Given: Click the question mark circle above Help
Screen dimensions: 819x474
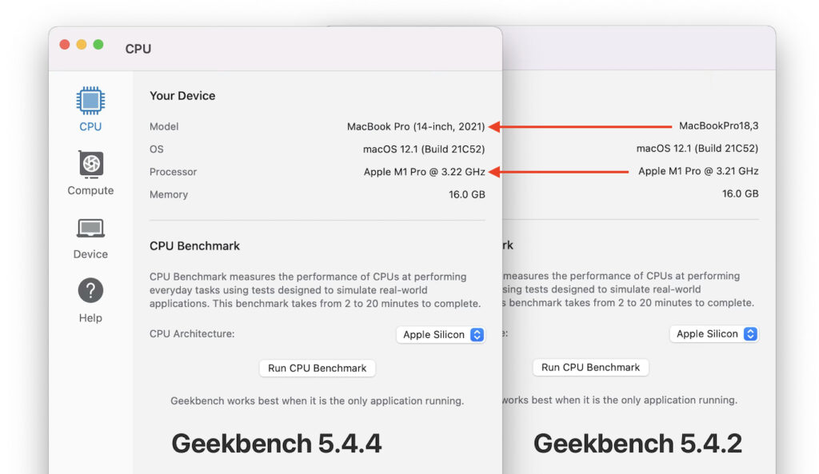Looking at the screenshot, I should (90, 290).
